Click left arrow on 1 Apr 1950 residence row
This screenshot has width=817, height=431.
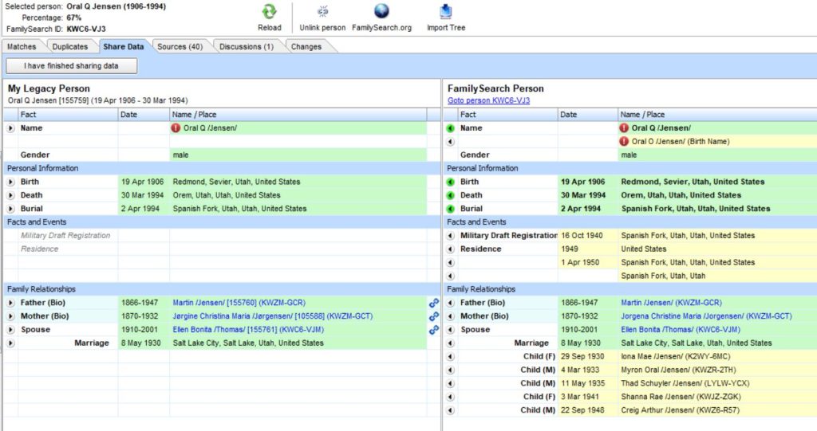451,262
